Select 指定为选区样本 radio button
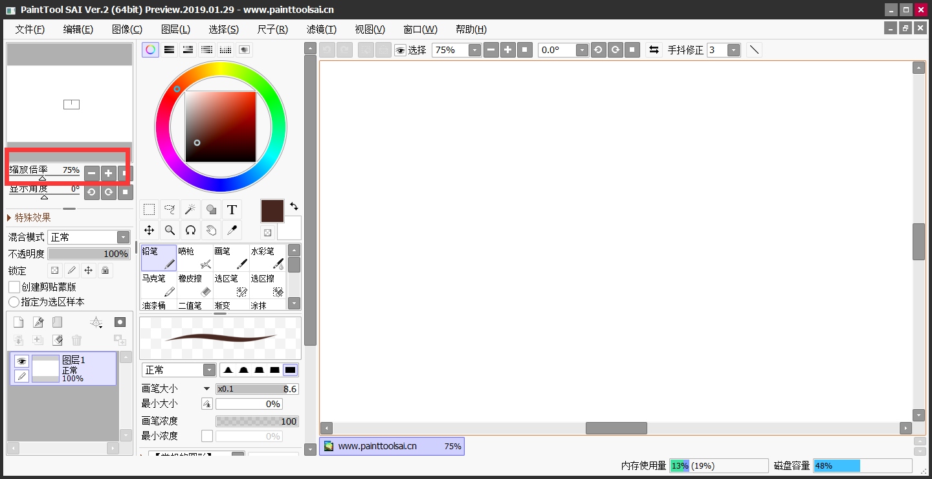 pyautogui.click(x=14, y=302)
